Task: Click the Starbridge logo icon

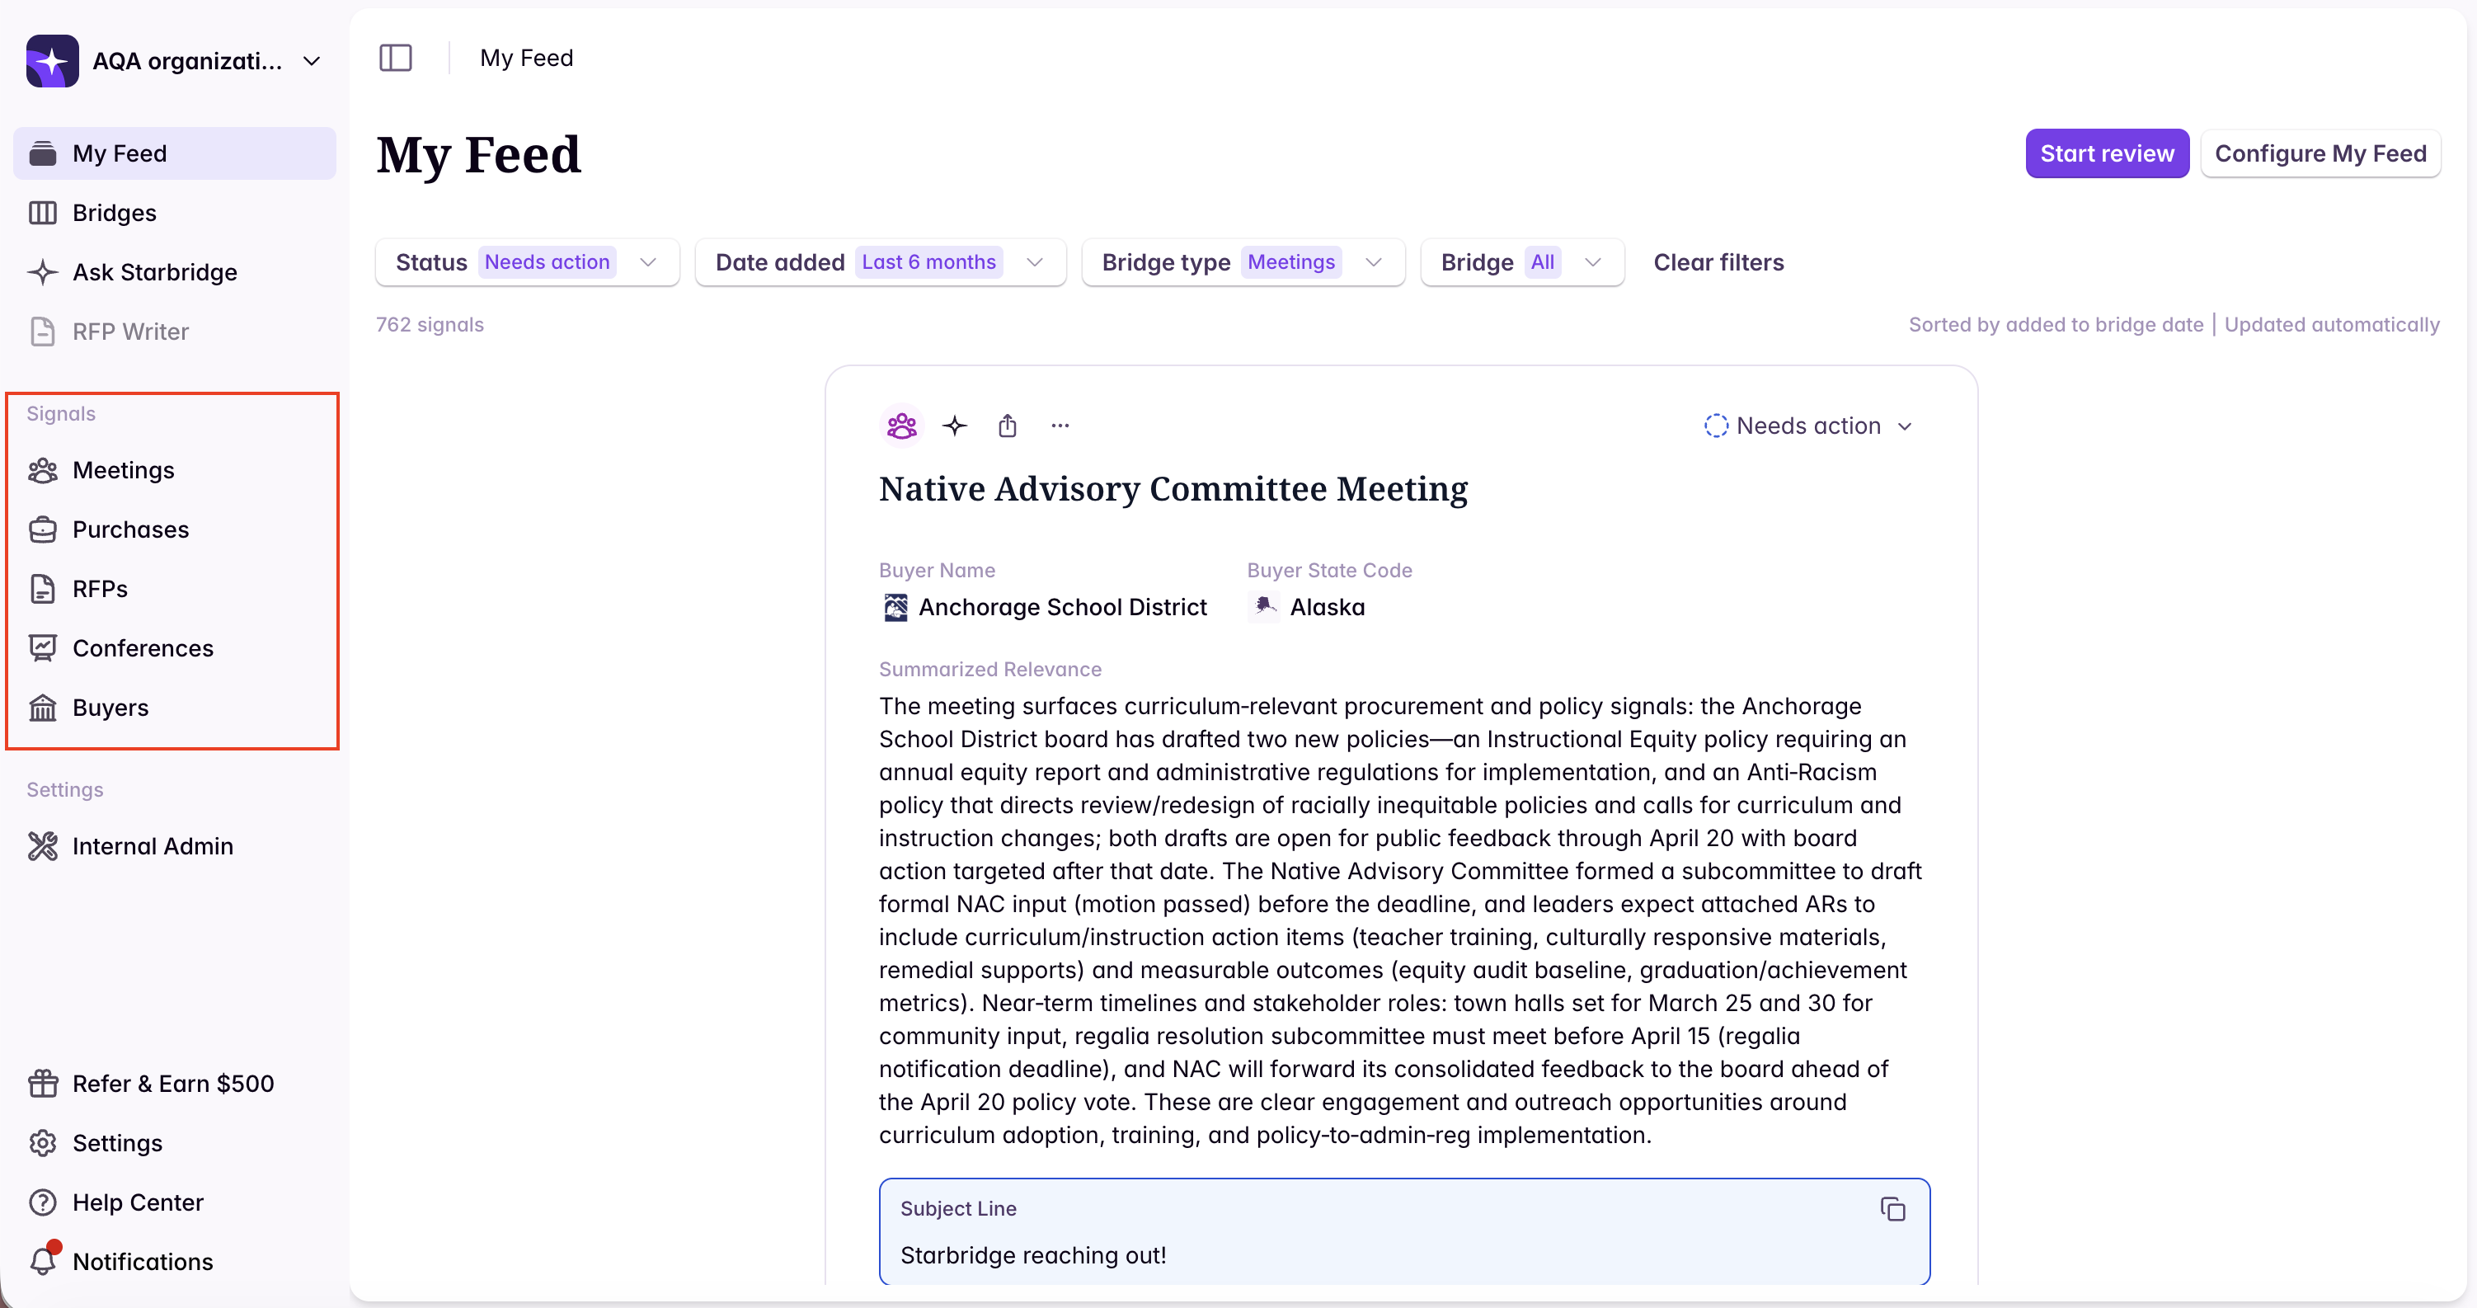Action: click(52, 60)
